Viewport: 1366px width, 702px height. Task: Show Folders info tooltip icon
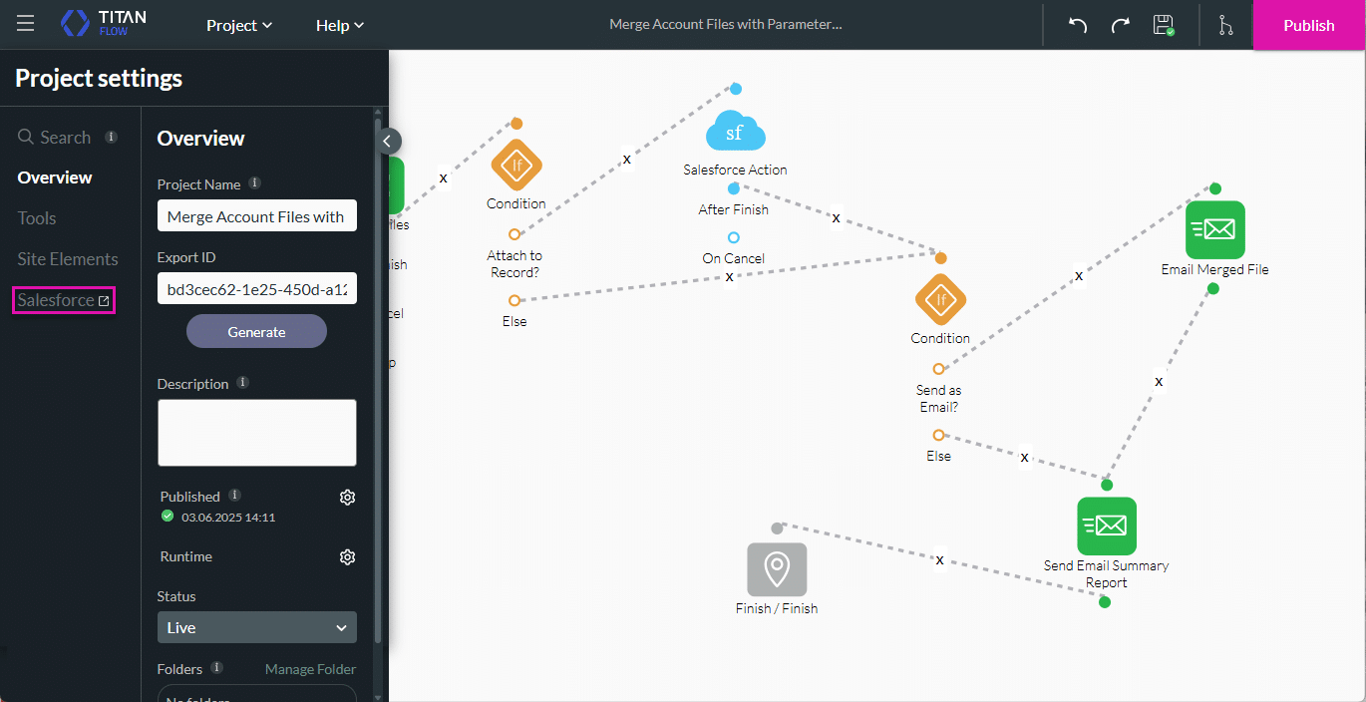[217, 668]
